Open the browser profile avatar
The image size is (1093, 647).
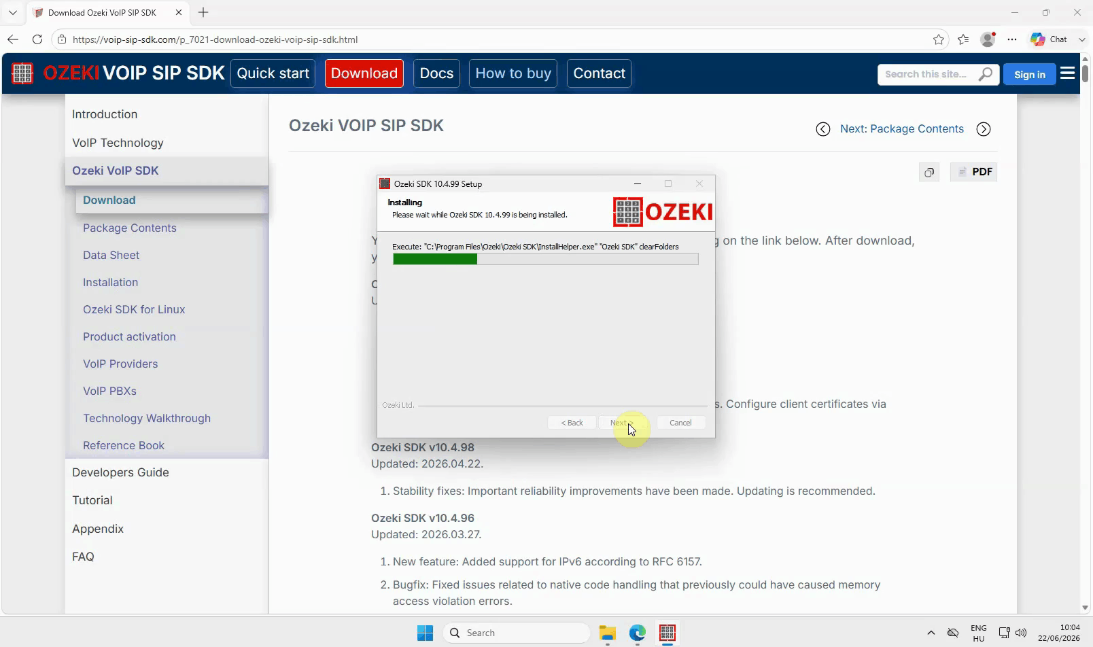pos(988,39)
